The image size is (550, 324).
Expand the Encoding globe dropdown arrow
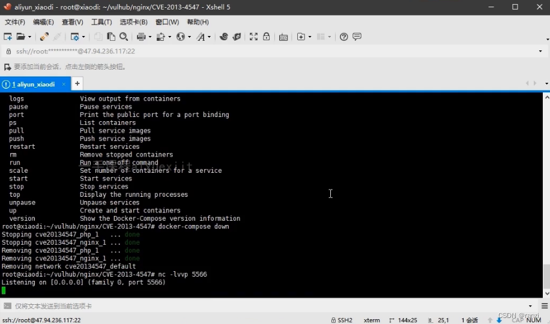pyautogui.click(x=189, y=37)
